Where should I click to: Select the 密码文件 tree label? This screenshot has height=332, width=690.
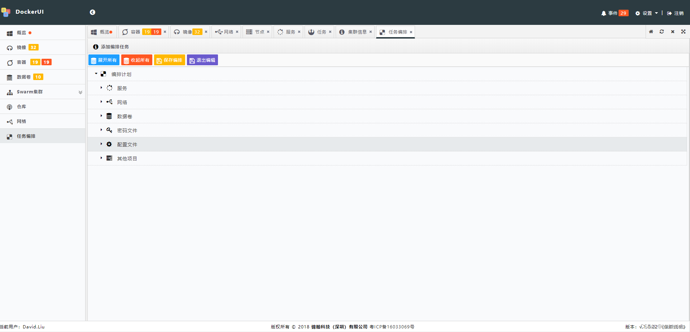click(127, 130)
